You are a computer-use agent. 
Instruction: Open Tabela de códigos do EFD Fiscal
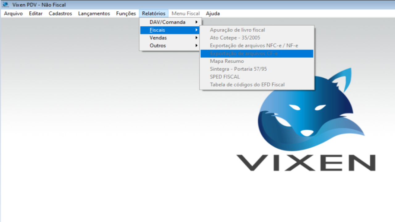pos(247,84)
